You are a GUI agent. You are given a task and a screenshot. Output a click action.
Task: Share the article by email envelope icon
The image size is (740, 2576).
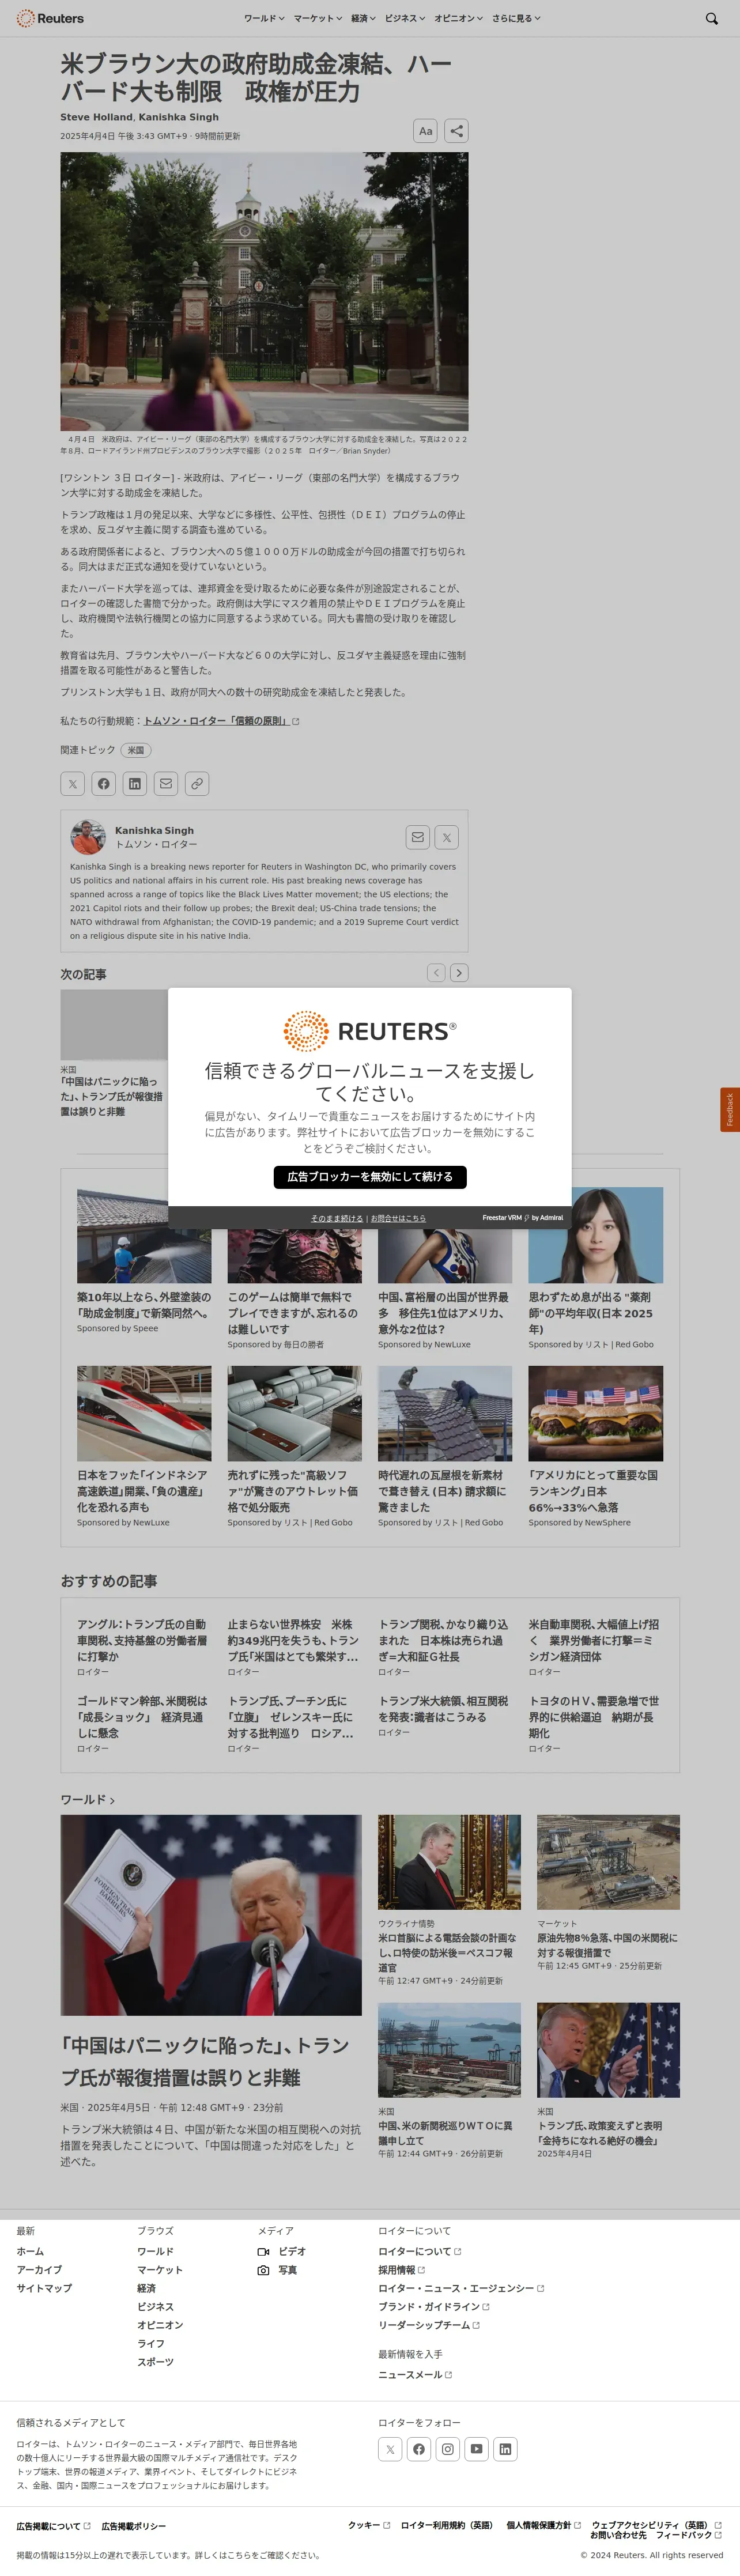coord(166,784)
